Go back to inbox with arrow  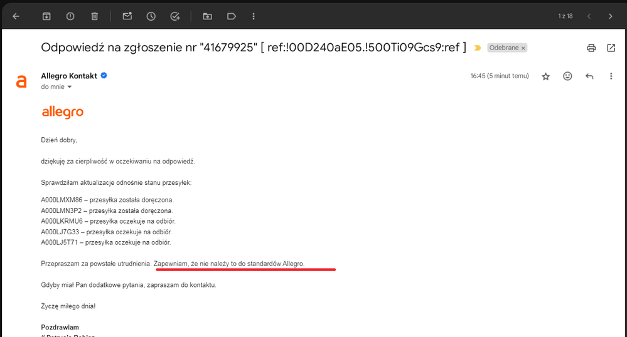[16, 16]
